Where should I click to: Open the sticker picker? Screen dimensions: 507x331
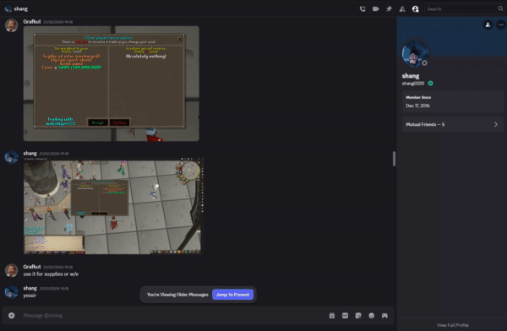[358, 316]
